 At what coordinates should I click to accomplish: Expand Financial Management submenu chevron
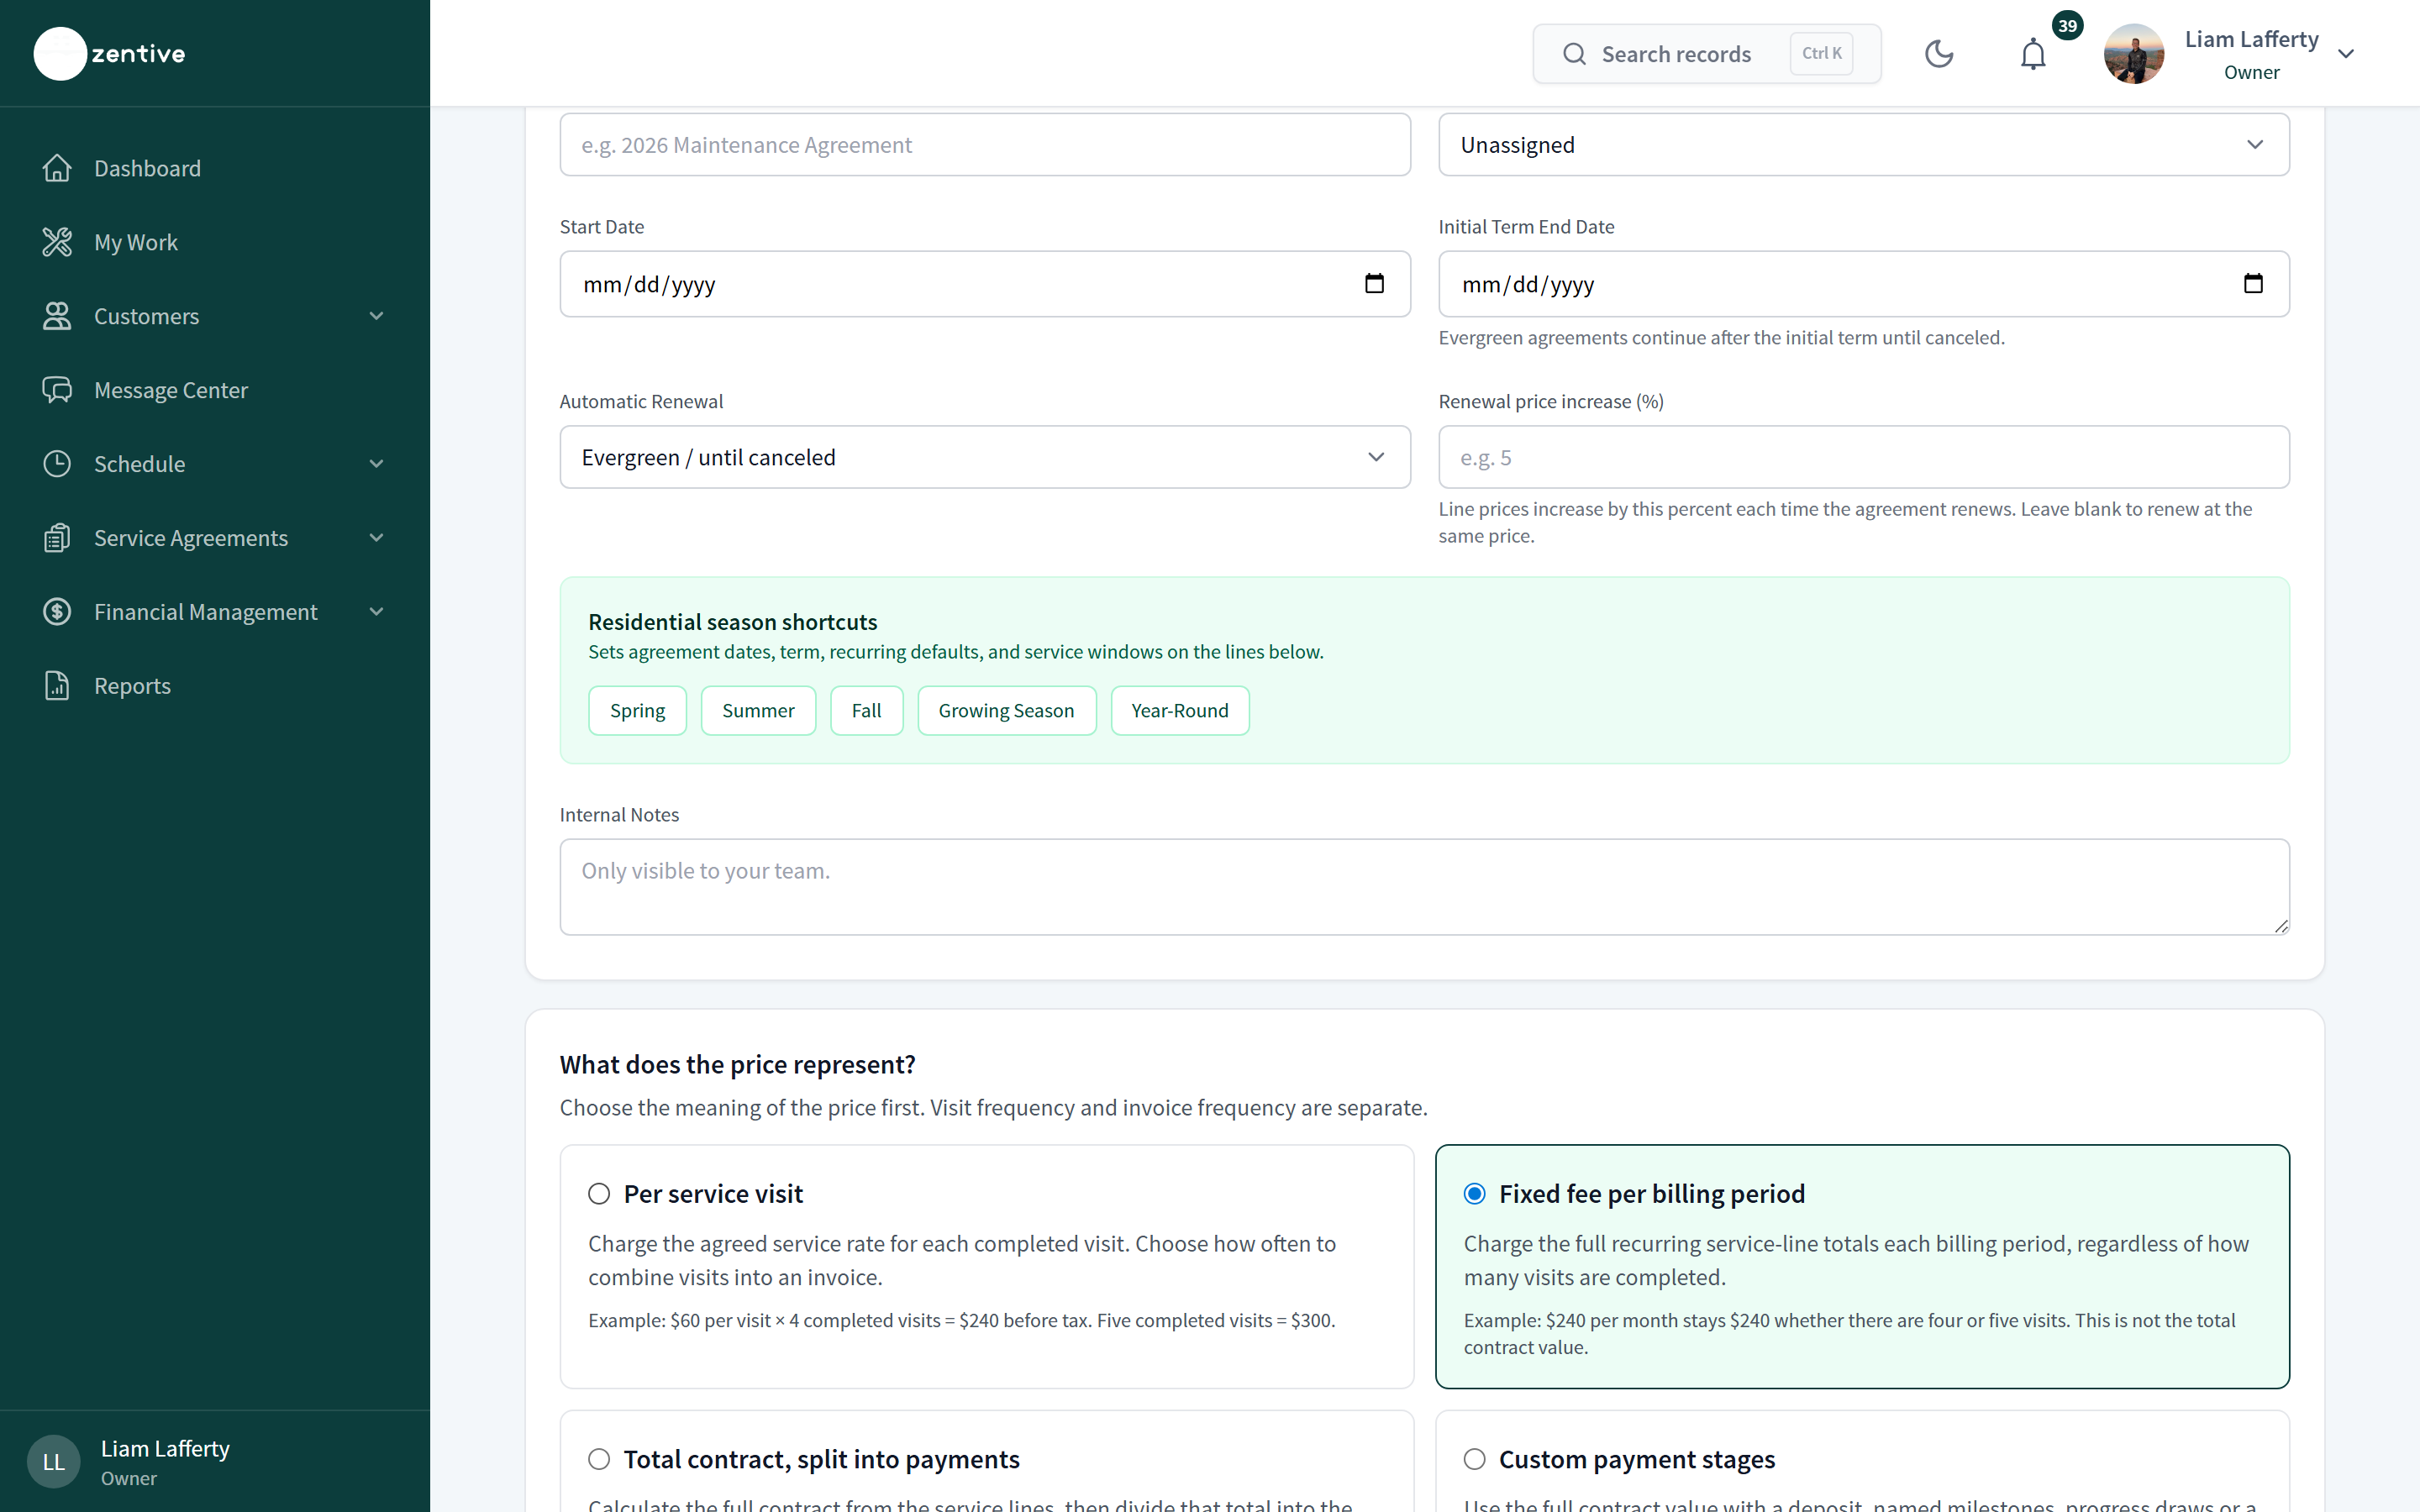376,612
